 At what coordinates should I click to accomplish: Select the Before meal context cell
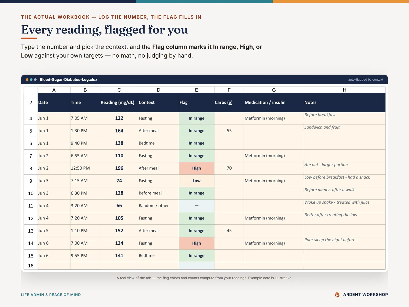158,193
